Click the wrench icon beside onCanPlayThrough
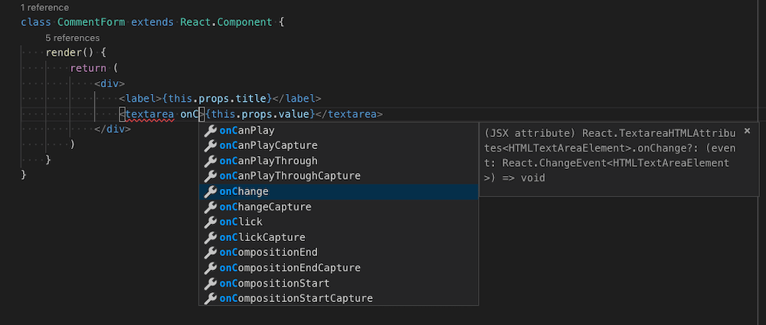The height and width of the screenshot is (325, 766). tap(210, 161)
